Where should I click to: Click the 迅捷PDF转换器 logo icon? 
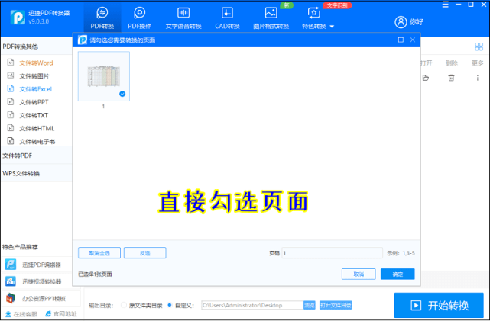(x=18, y=17)
